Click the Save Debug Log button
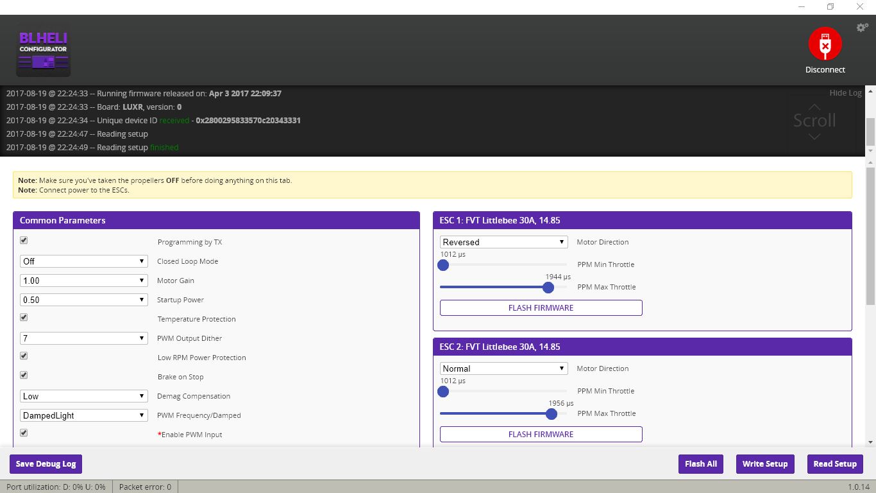This screenshot has width=876, height=493. (x=46, y=463)
